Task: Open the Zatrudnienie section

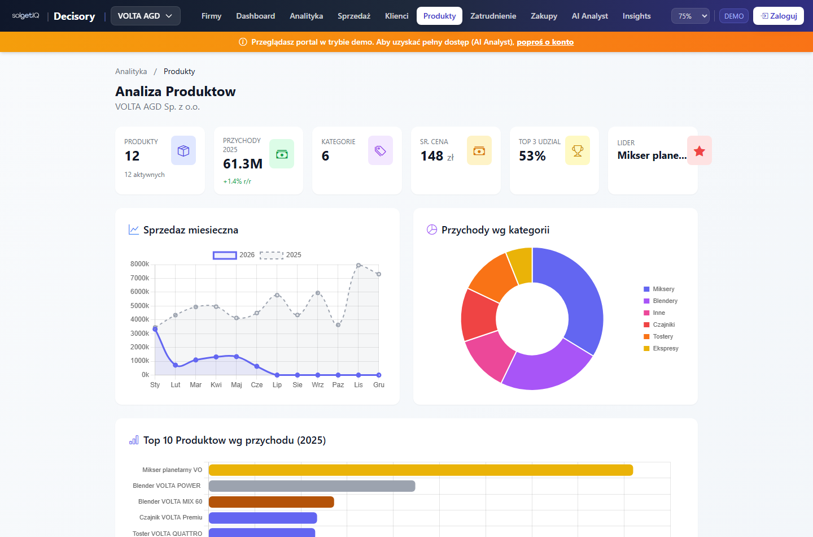Action: tap(493, 16)
